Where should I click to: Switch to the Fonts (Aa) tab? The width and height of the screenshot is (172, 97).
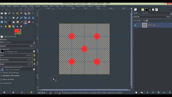pyautogui.click(x=156, y=10)
